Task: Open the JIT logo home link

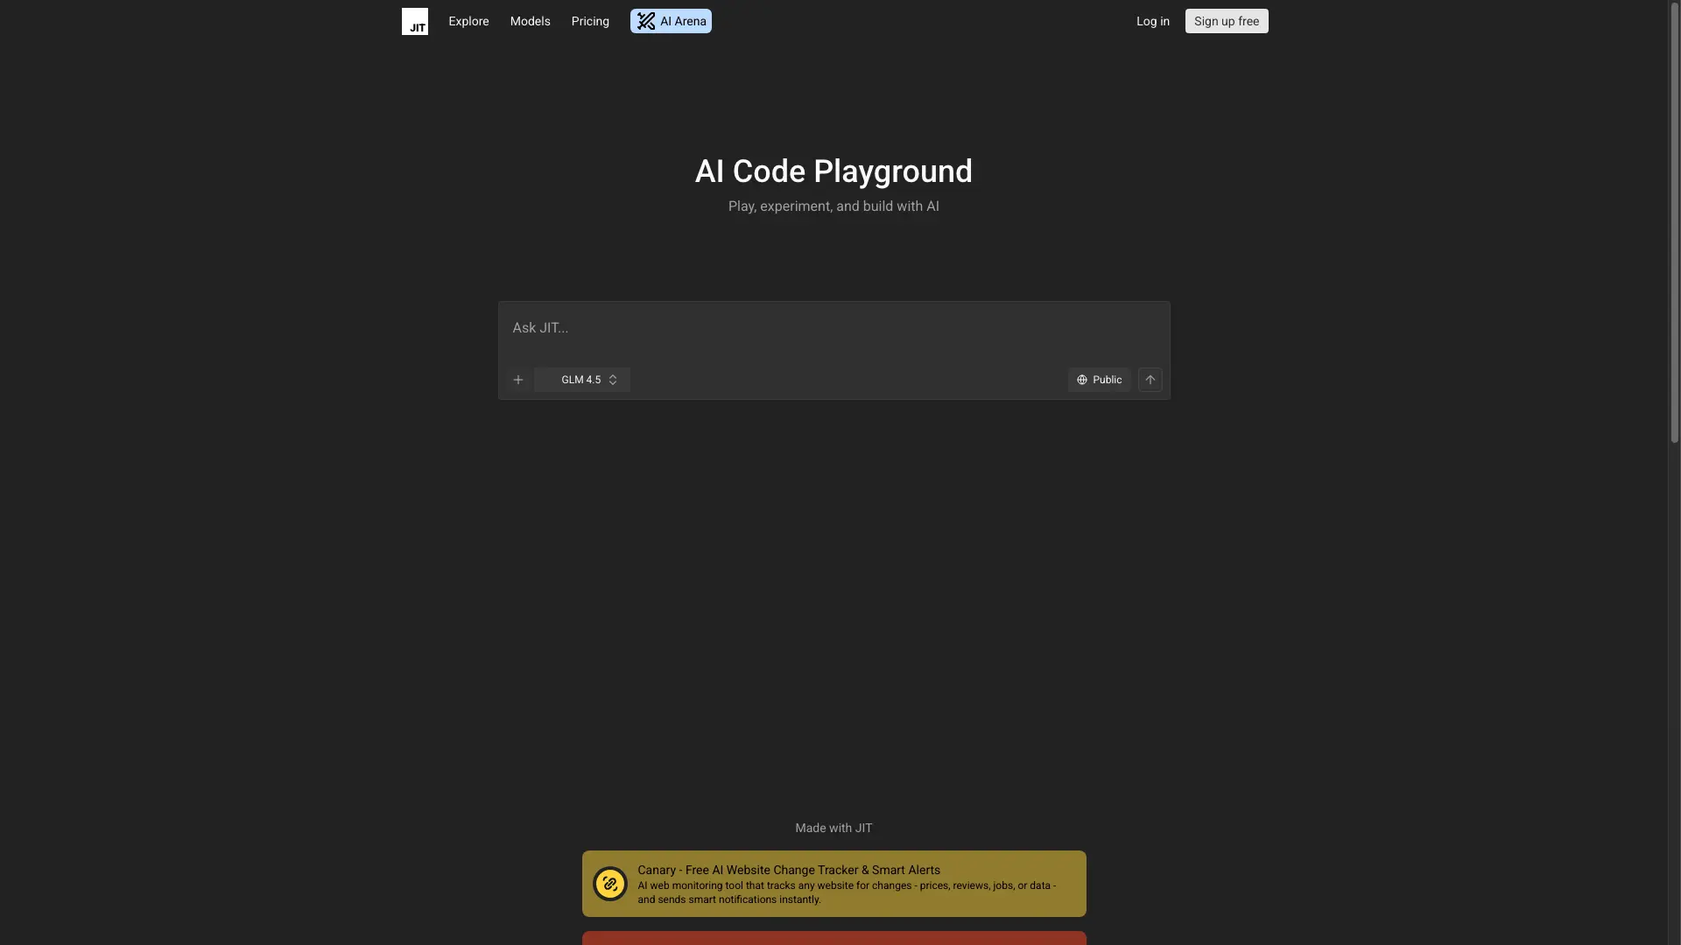Action: tap(414, 21)
